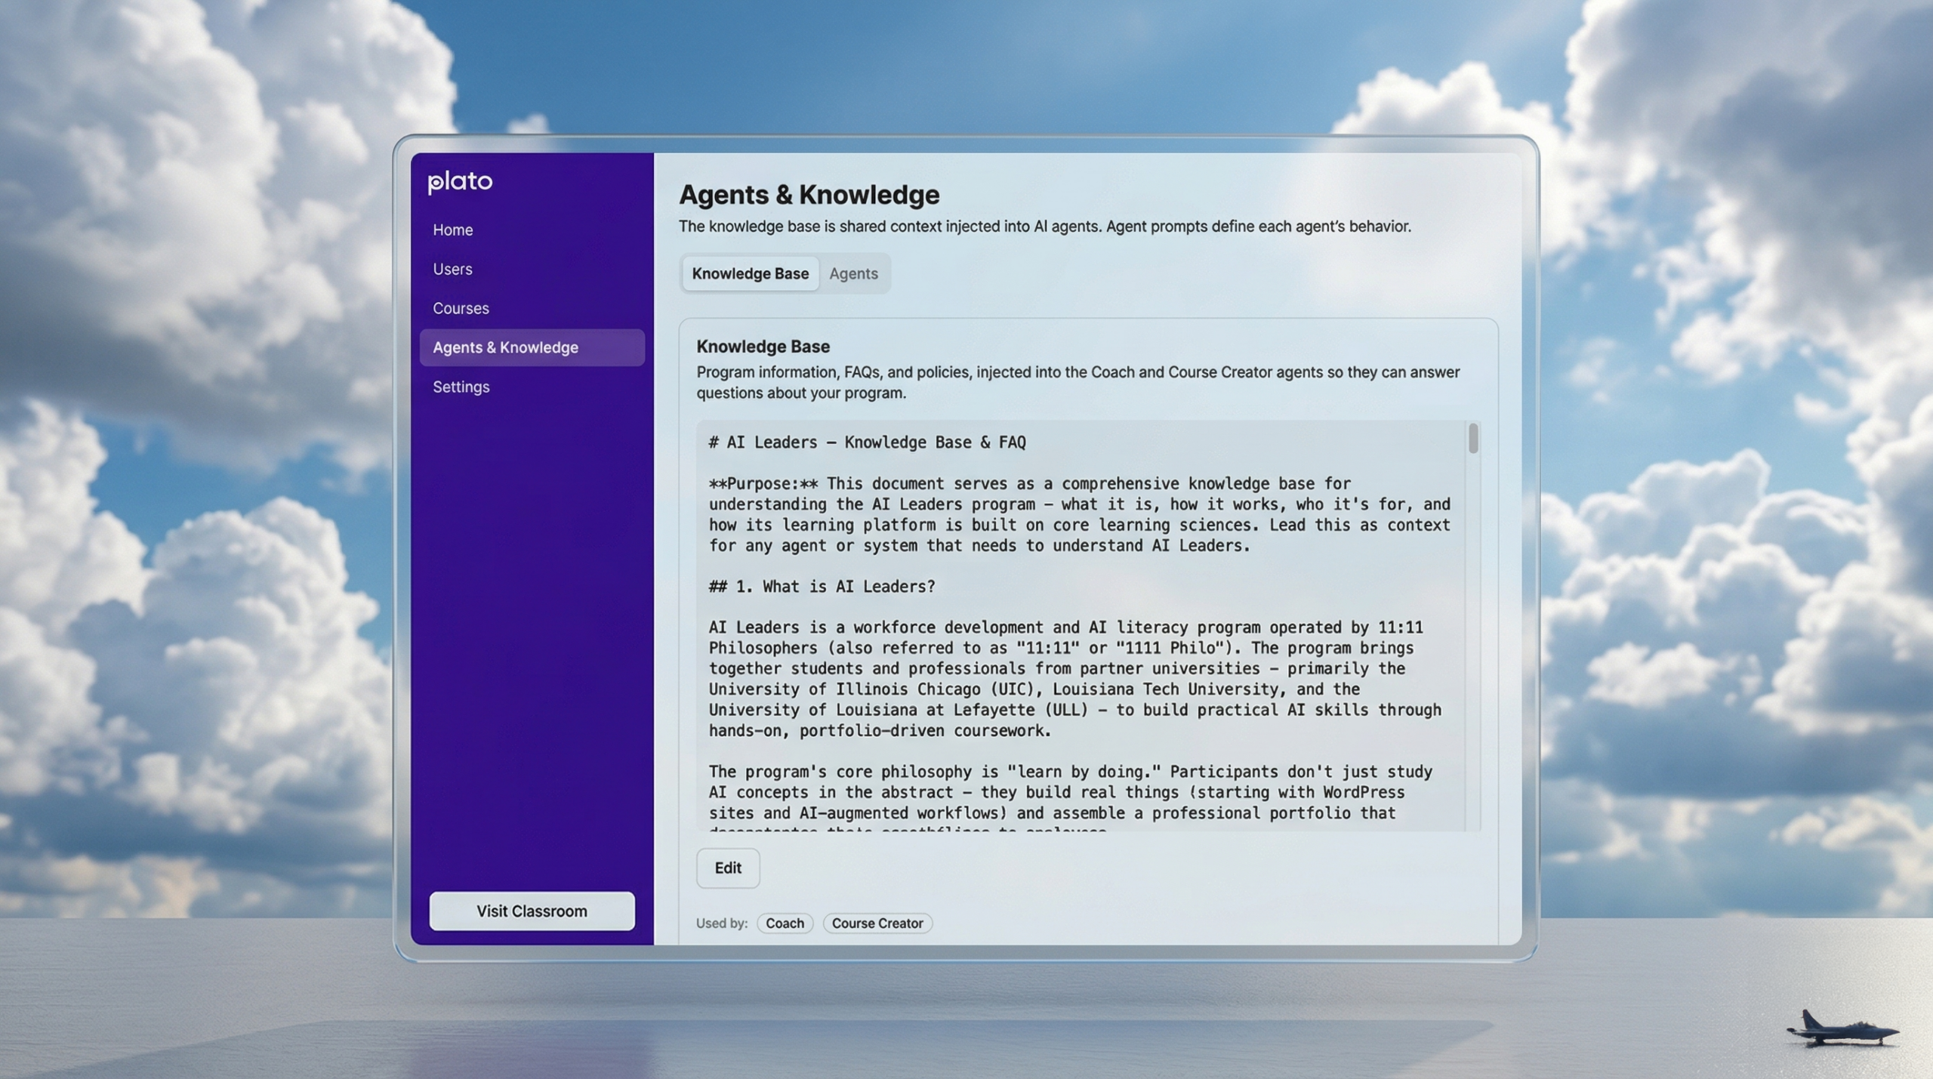Click the Coach agent chip
This screenshot has height=1079, width=1933.
click(785, 923)
